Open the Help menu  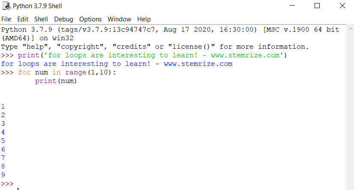point(144,19)
